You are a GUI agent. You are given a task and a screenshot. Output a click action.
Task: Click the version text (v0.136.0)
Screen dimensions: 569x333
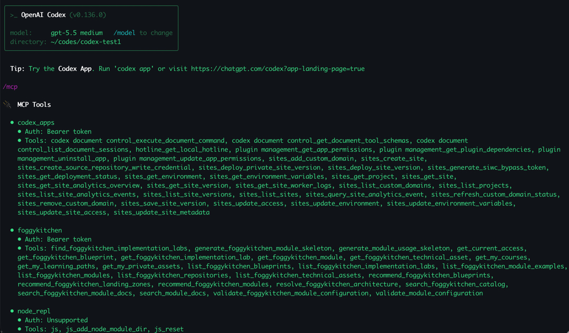coord(88,15)
